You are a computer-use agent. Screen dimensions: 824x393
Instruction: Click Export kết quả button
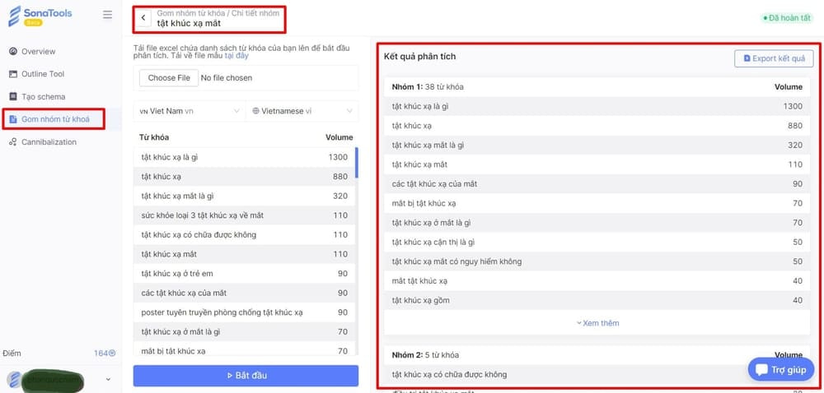point(774,58)
